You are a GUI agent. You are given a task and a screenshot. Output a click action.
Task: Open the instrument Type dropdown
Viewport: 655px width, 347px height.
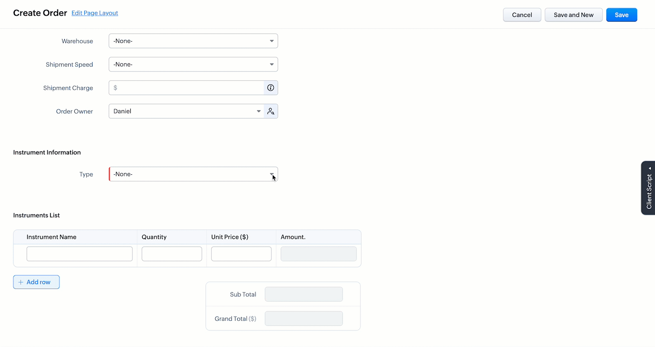(x=193, y=174)
